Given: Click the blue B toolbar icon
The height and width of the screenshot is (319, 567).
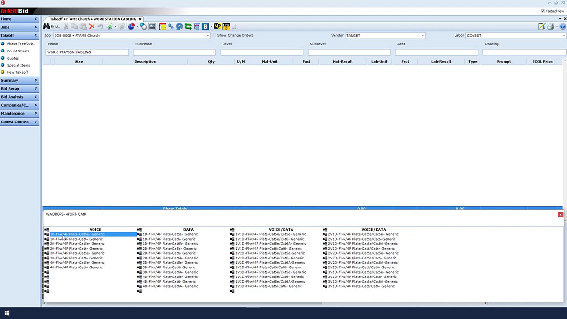Looking at the screenshot, I should tap(206, 27).
